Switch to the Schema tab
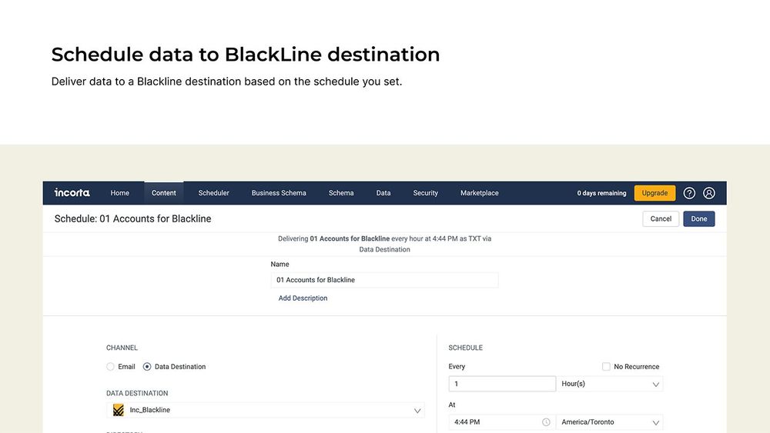 [341, 193]
